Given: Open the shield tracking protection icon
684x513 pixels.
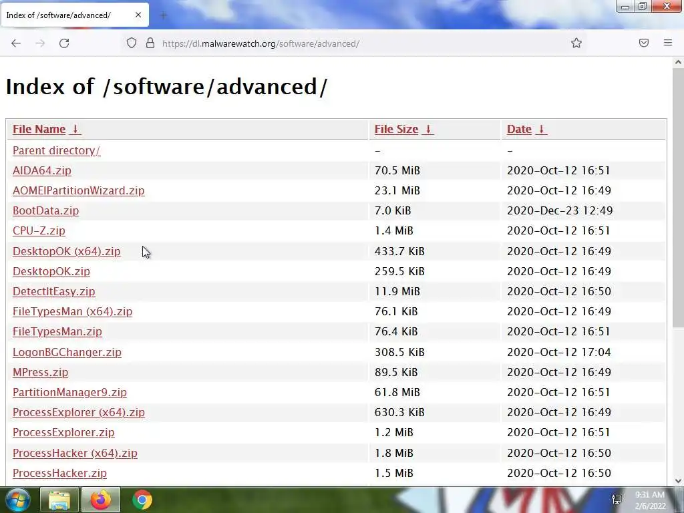Looking at the screenshot, I should pyautogui.click(x=132, y=43).
